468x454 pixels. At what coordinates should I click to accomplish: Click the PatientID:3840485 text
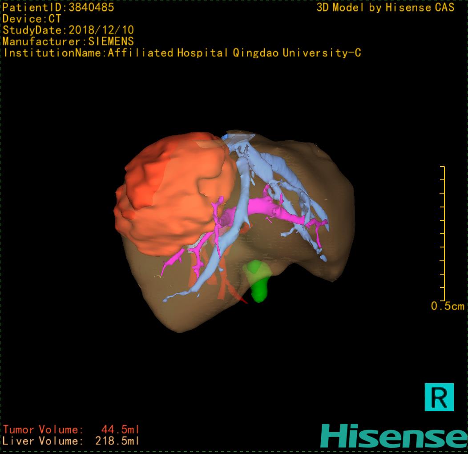tap(58, 7)
